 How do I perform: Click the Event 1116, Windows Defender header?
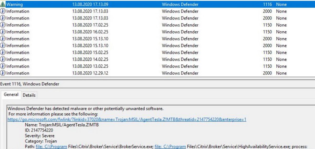pyautogui.click(x=30, y=84)
